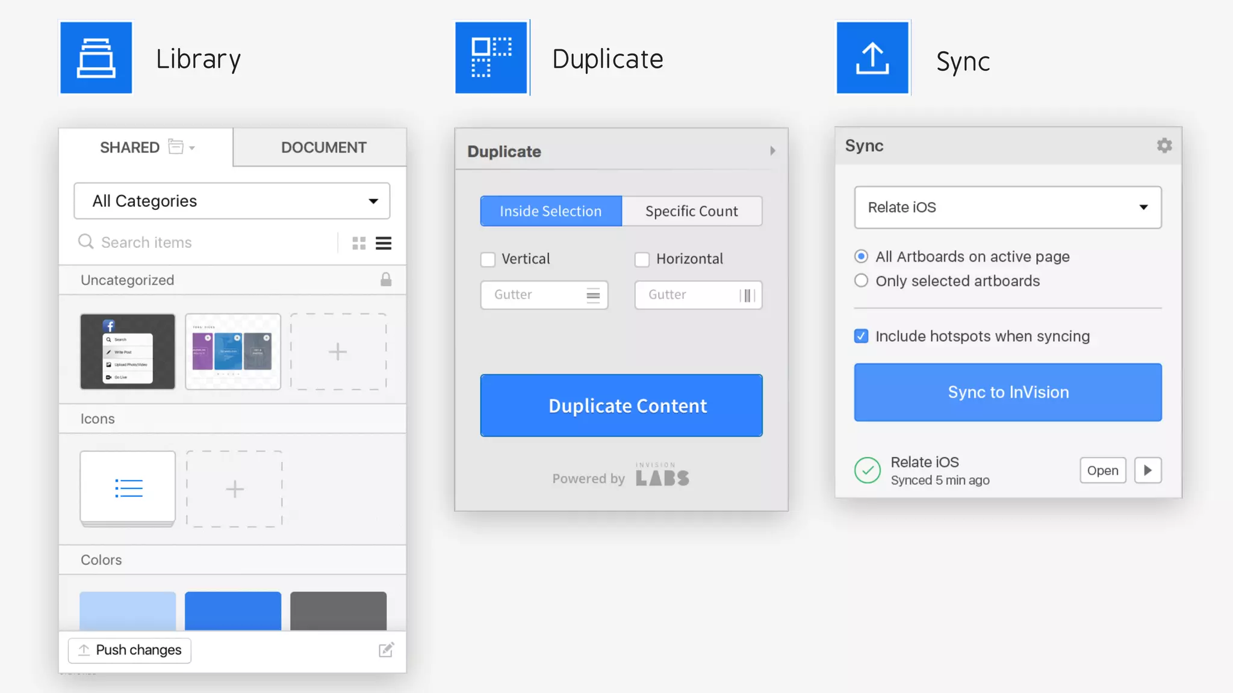Click the Colors section header

[232, 560]
